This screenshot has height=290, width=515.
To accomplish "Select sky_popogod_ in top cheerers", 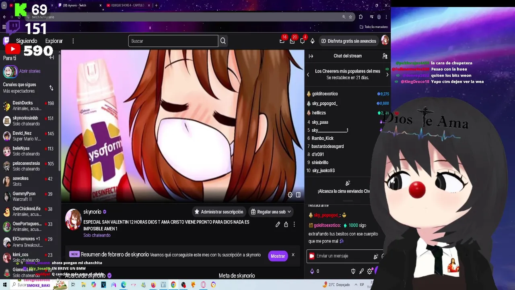I will pyautogui.click(x=325, y=104).
